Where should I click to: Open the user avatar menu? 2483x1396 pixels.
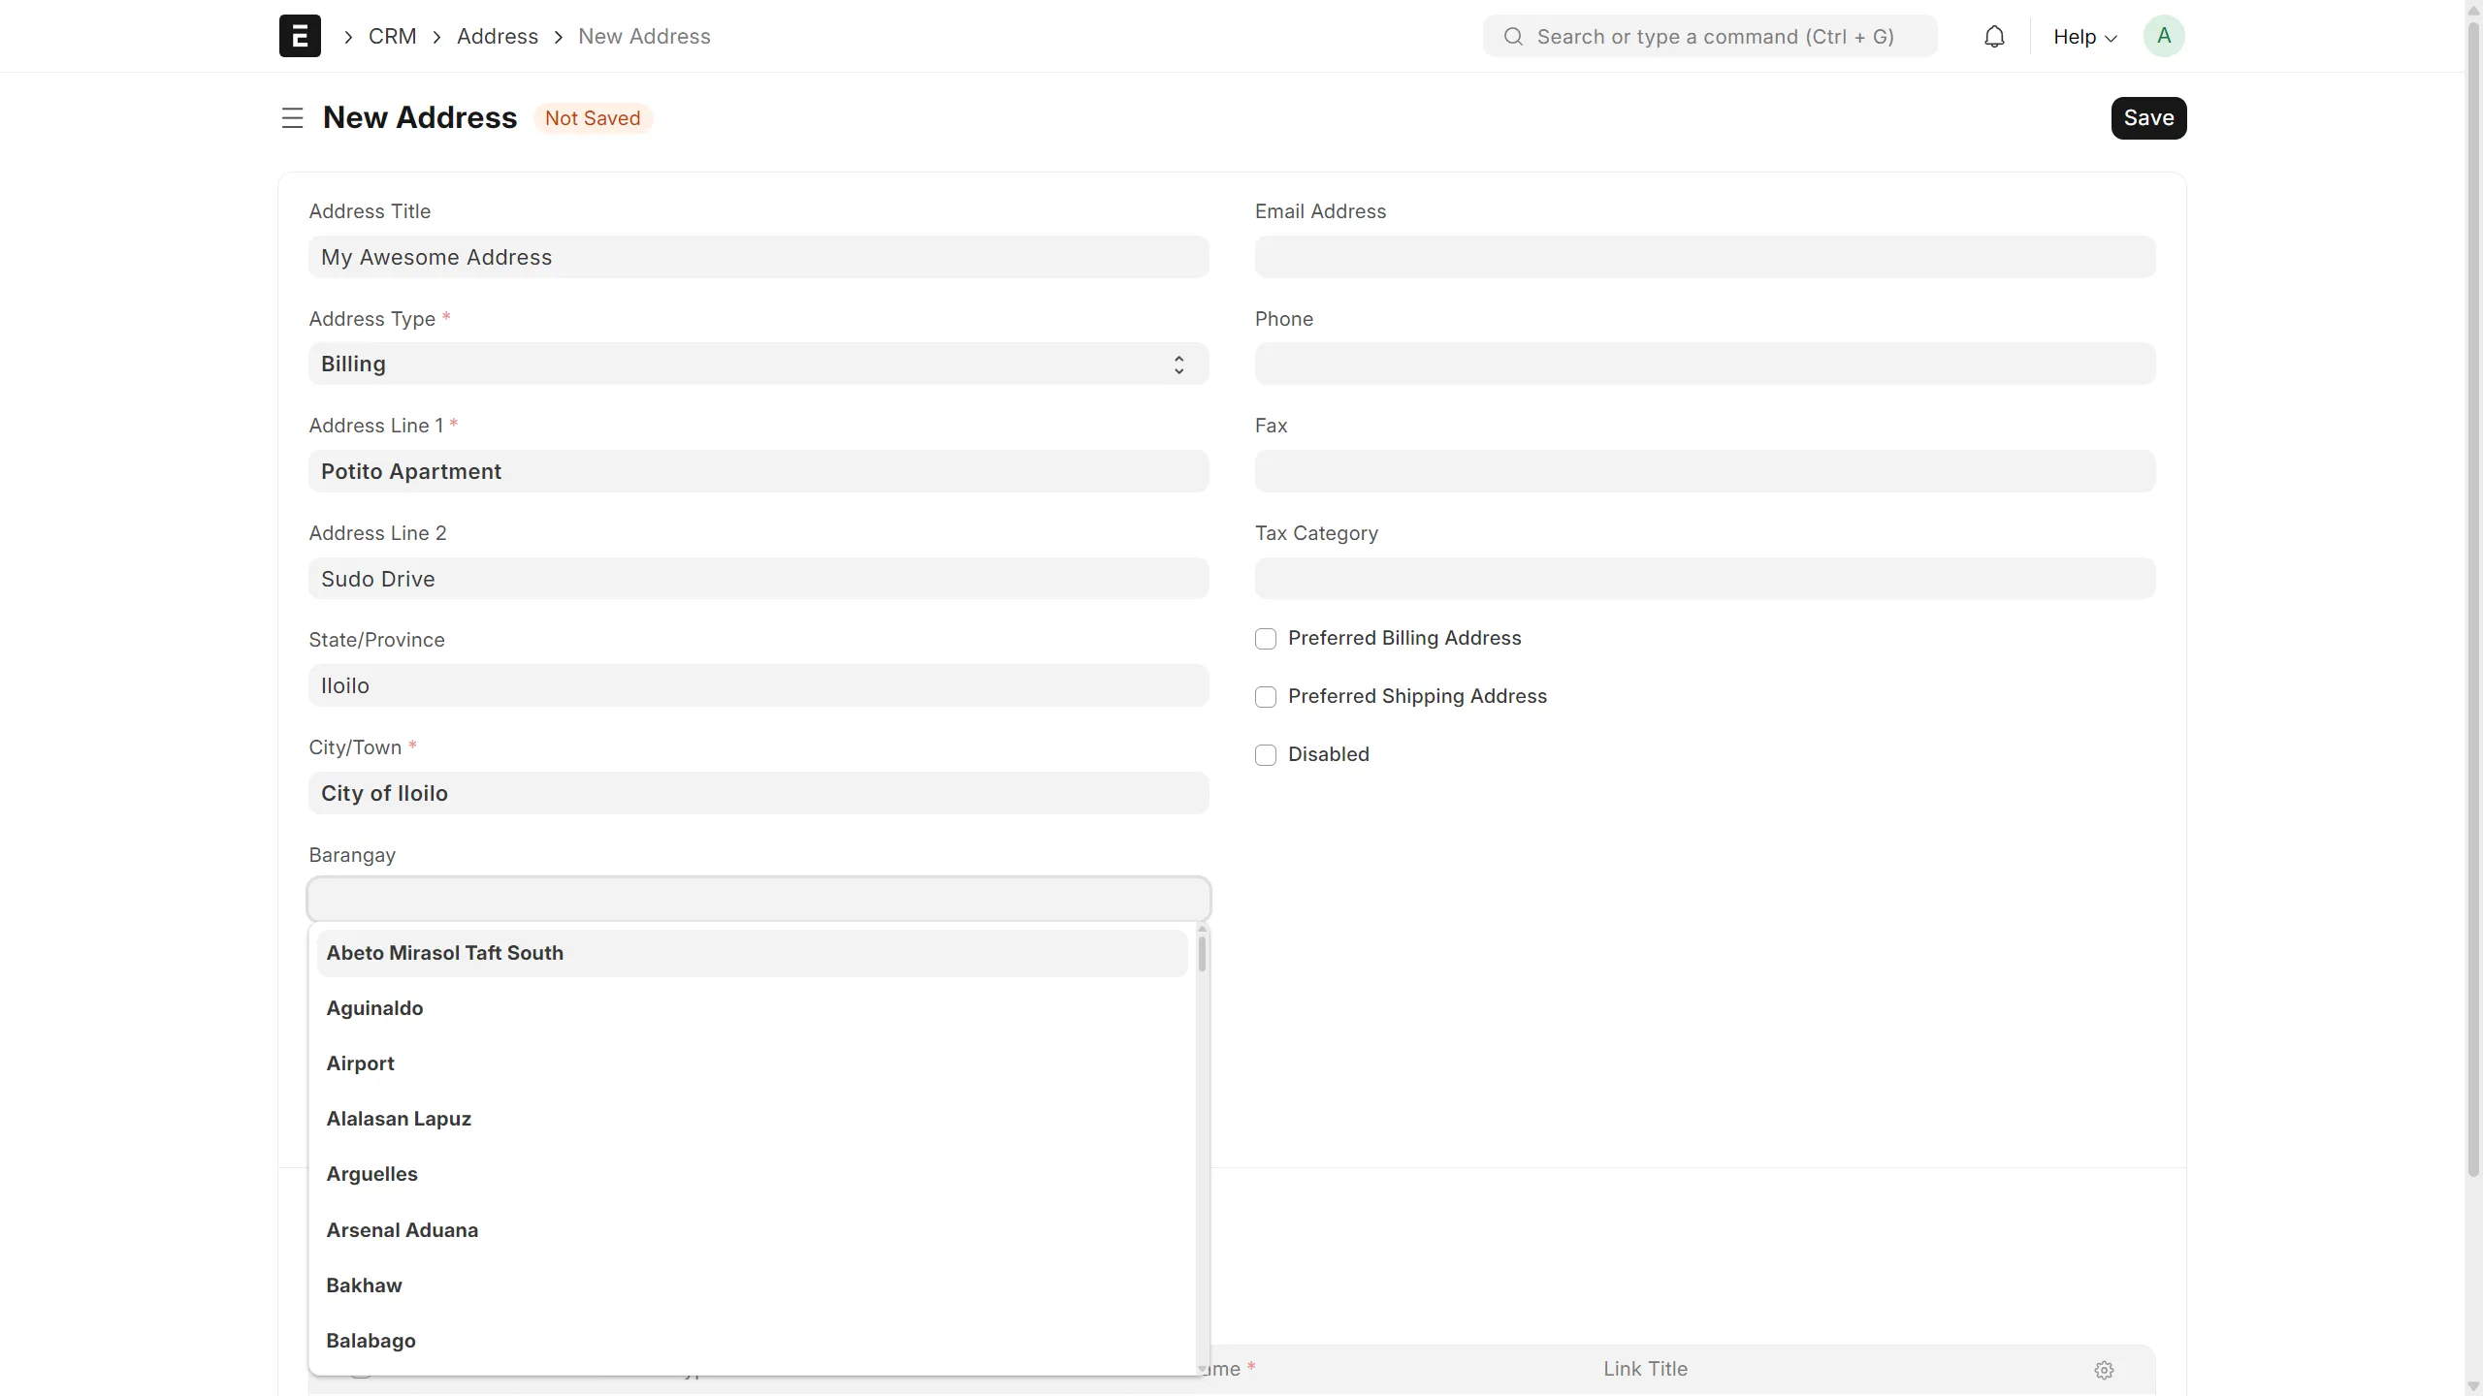[2163, 37]
